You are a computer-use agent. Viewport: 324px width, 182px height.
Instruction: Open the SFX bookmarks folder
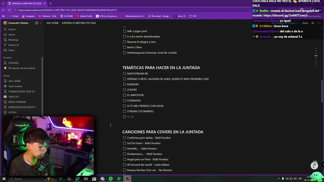click(193, 16)
